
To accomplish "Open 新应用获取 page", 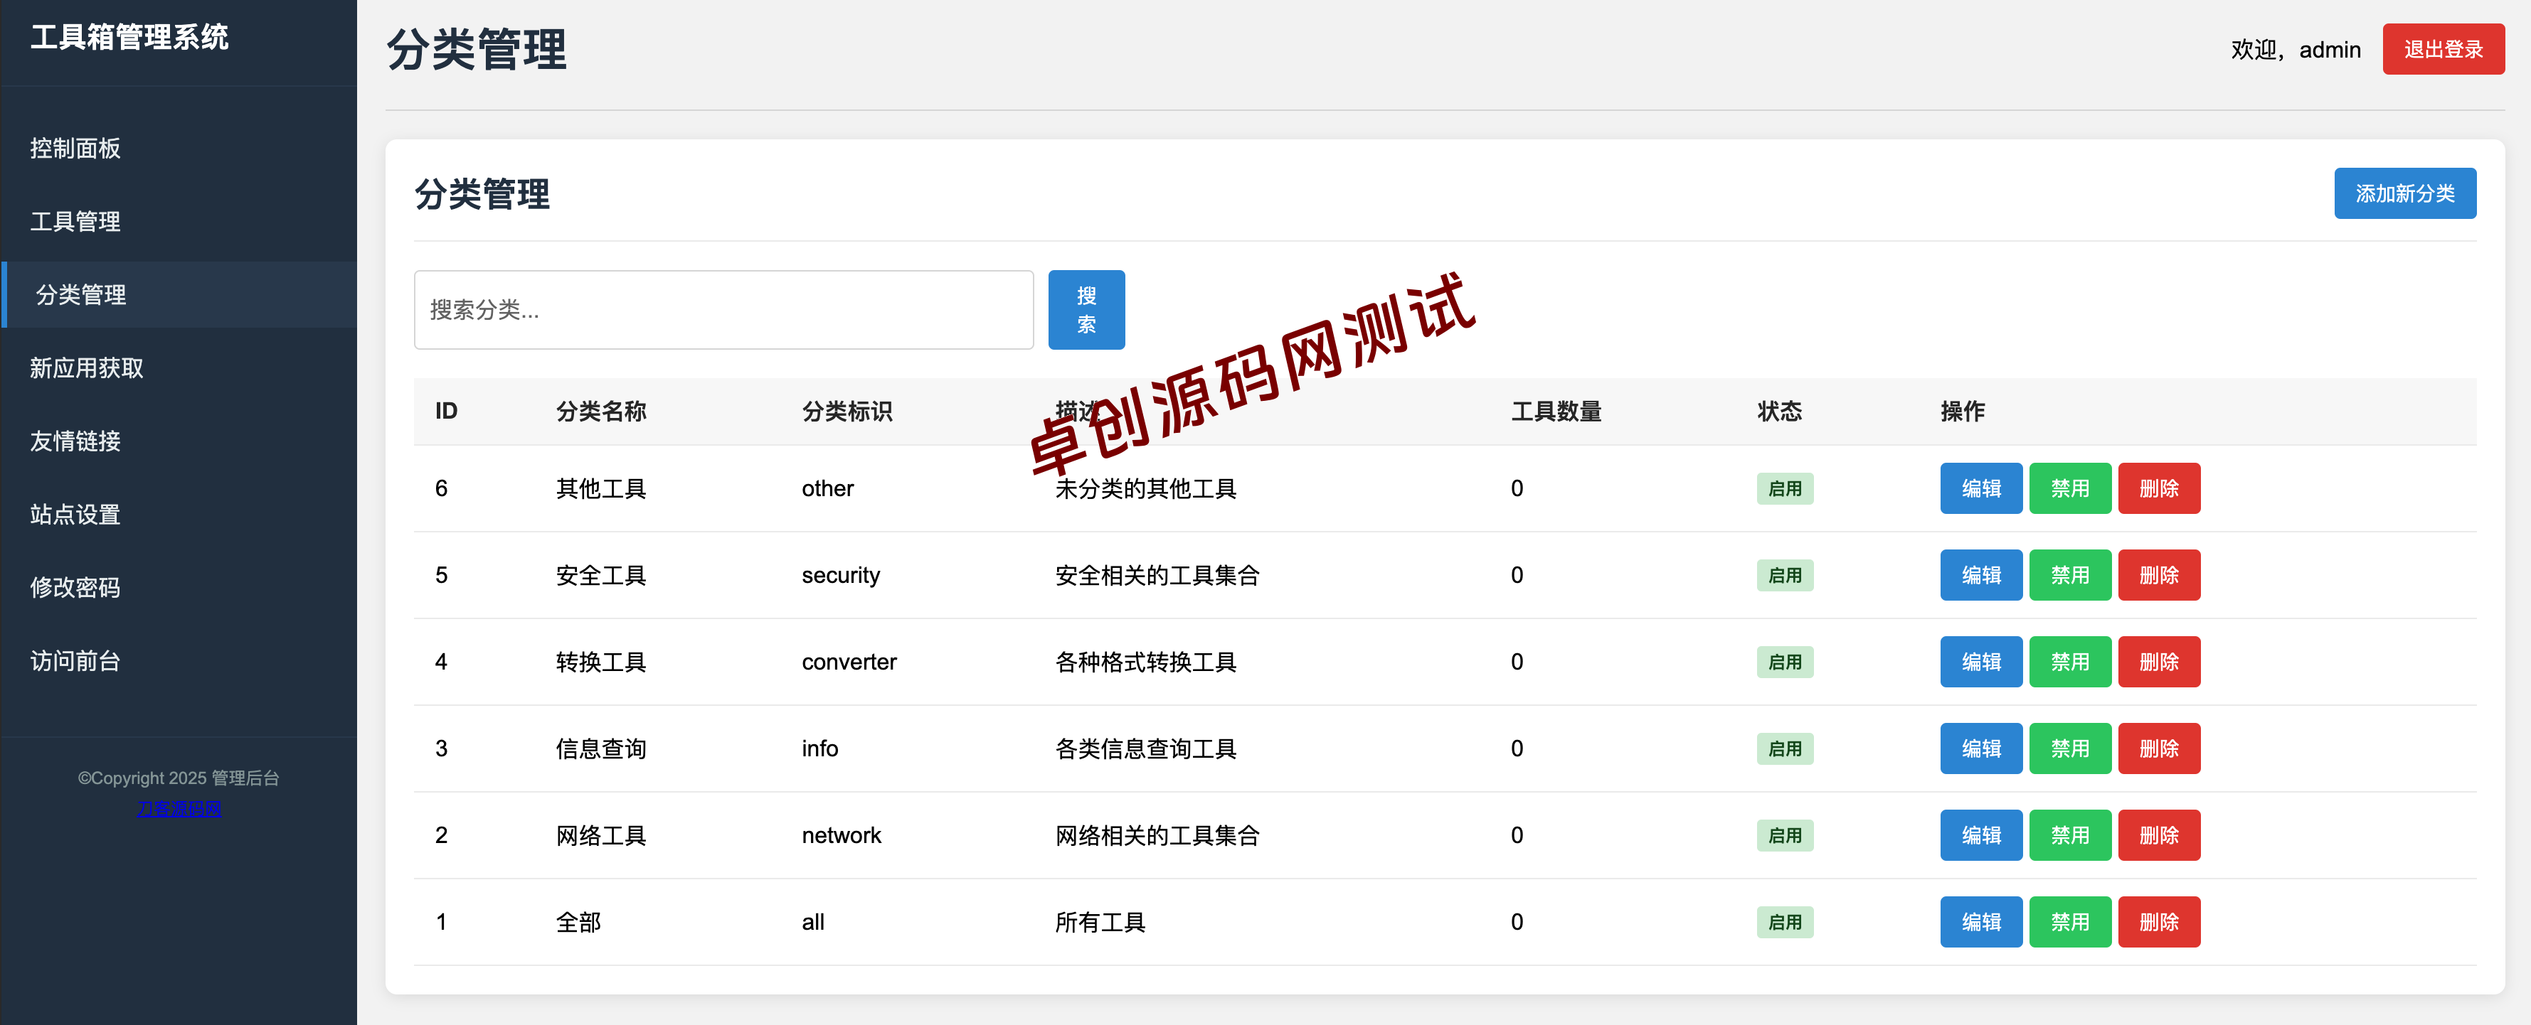I will point(178,368).
